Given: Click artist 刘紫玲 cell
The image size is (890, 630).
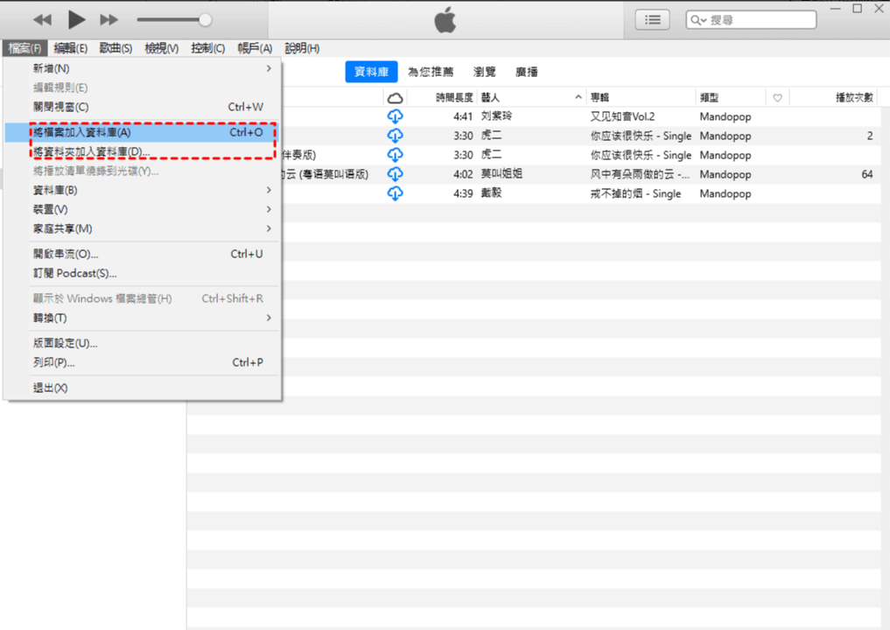Looking at the screenshot, I should (496, 115).
